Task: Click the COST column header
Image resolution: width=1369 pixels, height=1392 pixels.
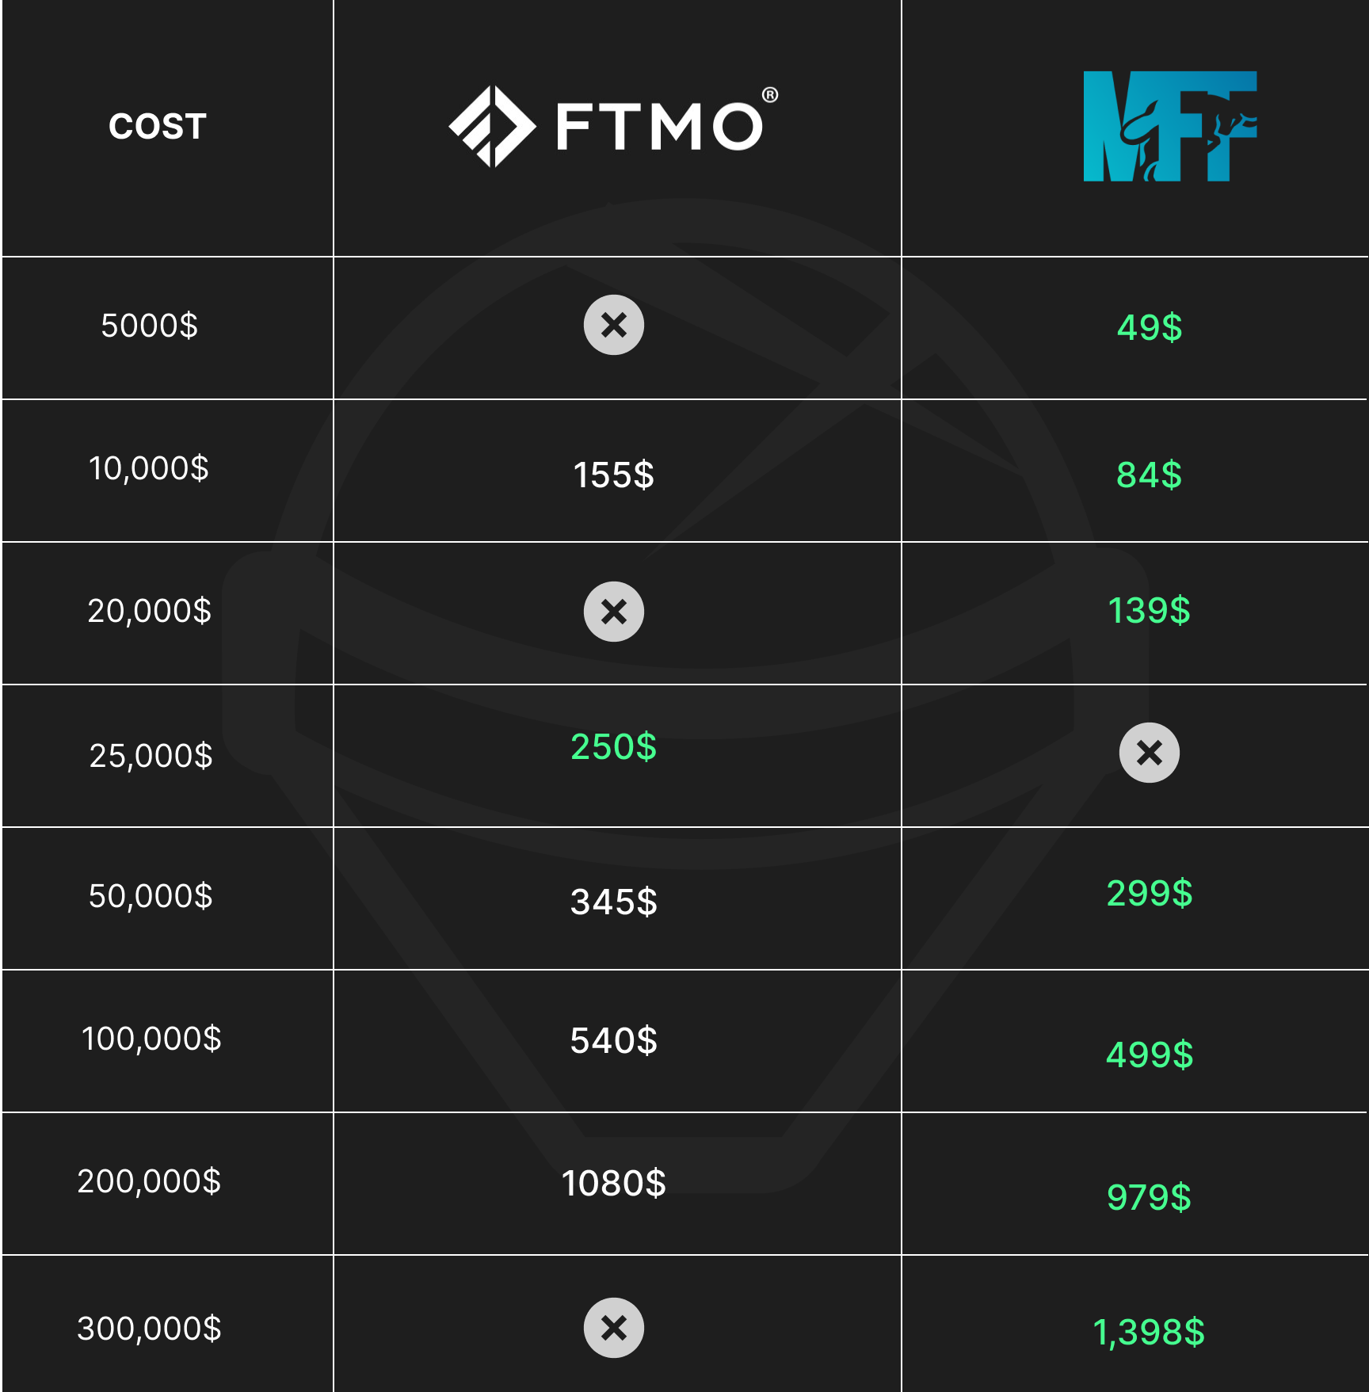Action: [x=158, y=127]
